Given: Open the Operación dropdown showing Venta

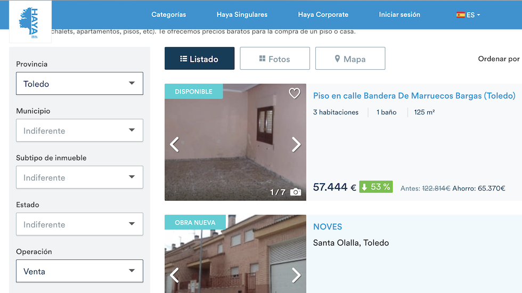Looking at the screenshot, I should [x=79, y=271].
